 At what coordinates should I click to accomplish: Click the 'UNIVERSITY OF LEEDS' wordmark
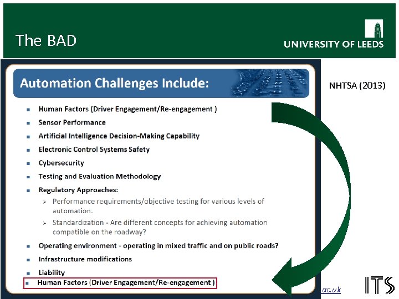coord(334,44)
